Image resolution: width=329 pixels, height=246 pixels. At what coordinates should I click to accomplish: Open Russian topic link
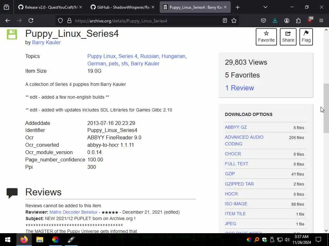point(149,56)
